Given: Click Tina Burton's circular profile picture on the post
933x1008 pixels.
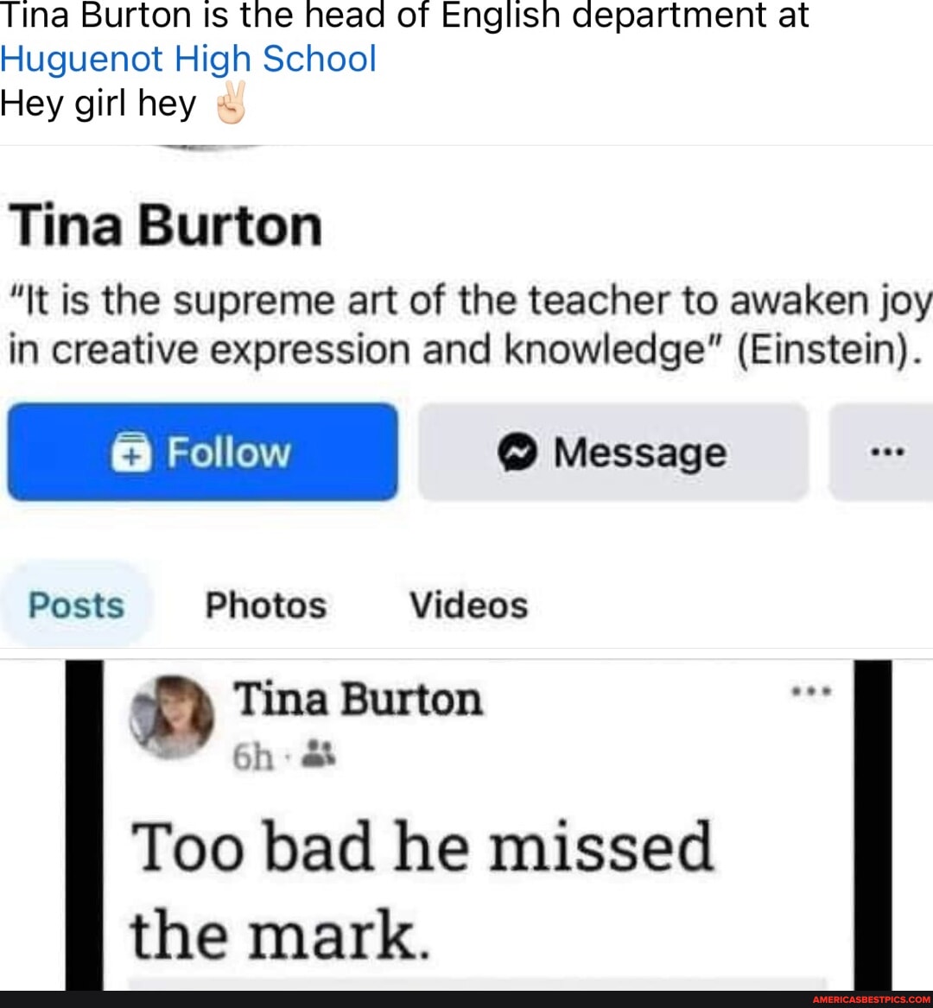Looking at the screenshot, I should coord(173,719).
